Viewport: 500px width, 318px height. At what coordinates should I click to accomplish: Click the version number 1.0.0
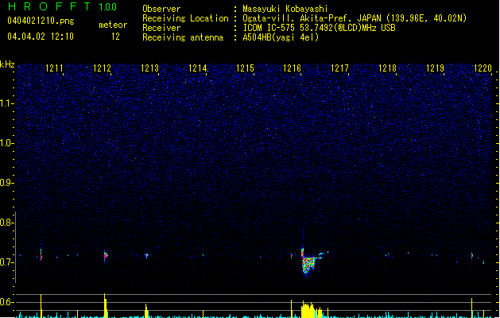[107, 7]
